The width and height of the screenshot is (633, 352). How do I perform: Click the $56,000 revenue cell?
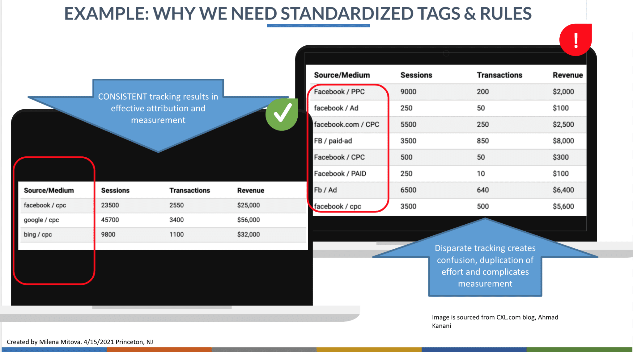click(249, 220)
